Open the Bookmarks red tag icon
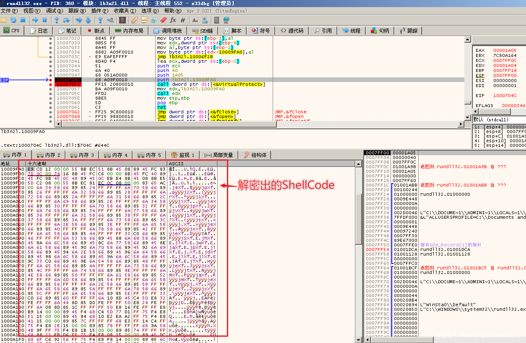Screen dimensions: 526x343 pos(164,20)
